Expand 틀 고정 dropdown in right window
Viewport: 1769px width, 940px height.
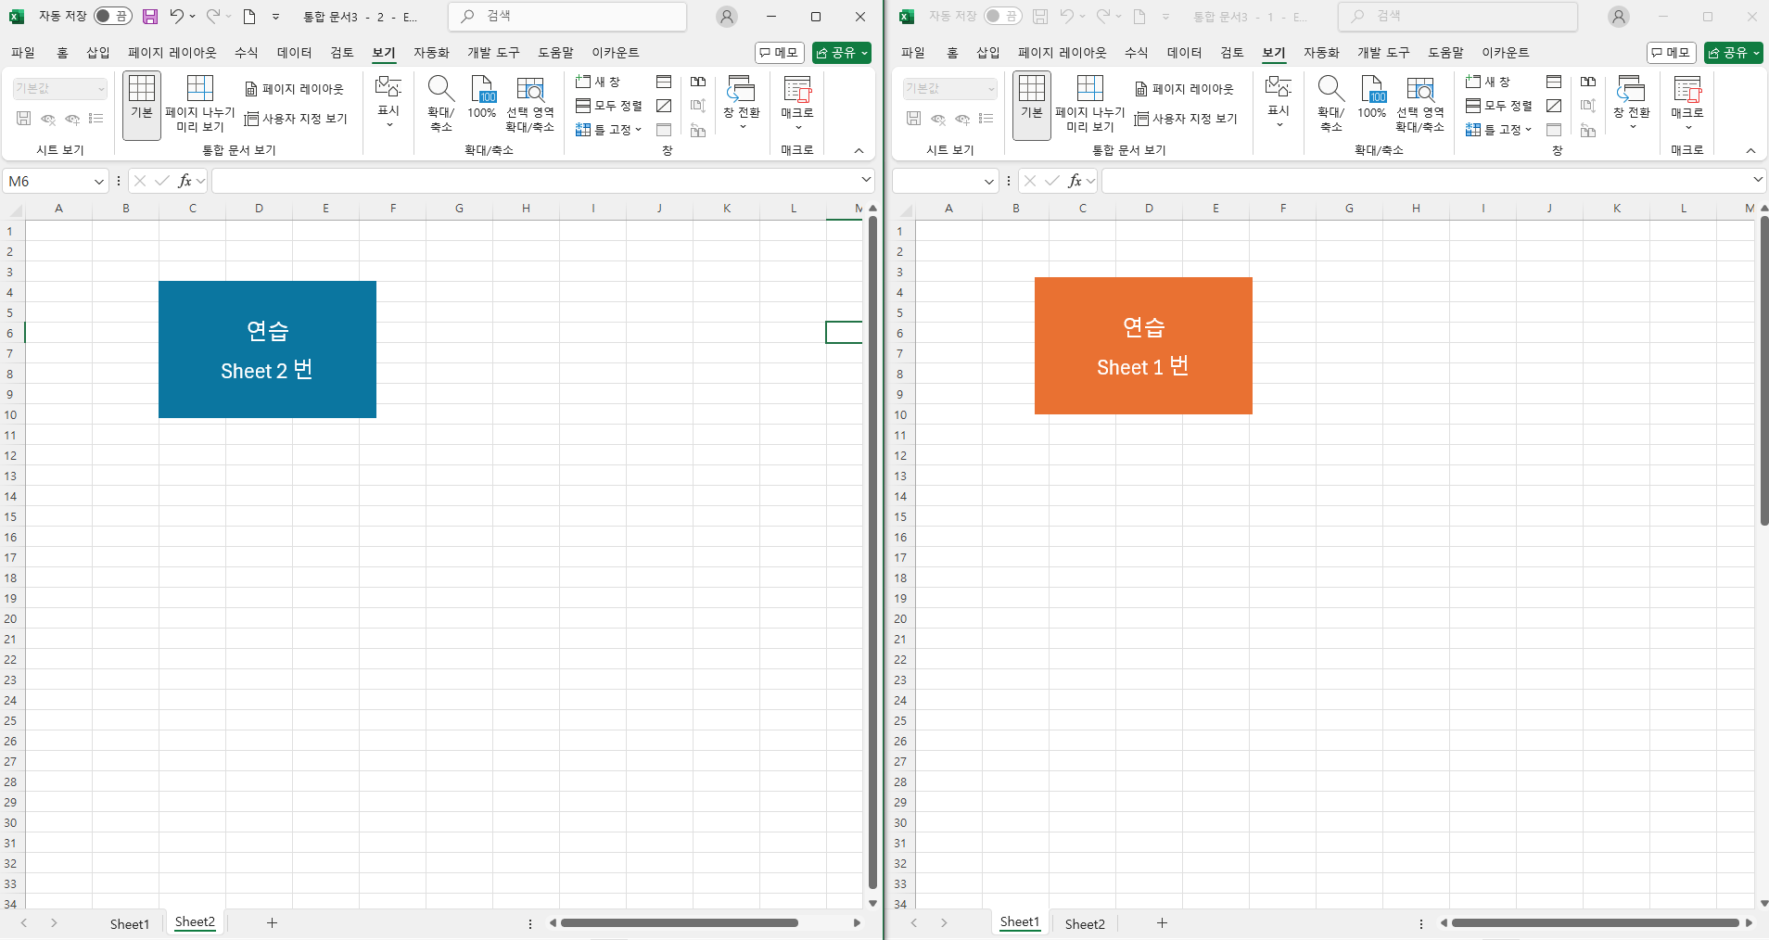[x=1499, y=130]
